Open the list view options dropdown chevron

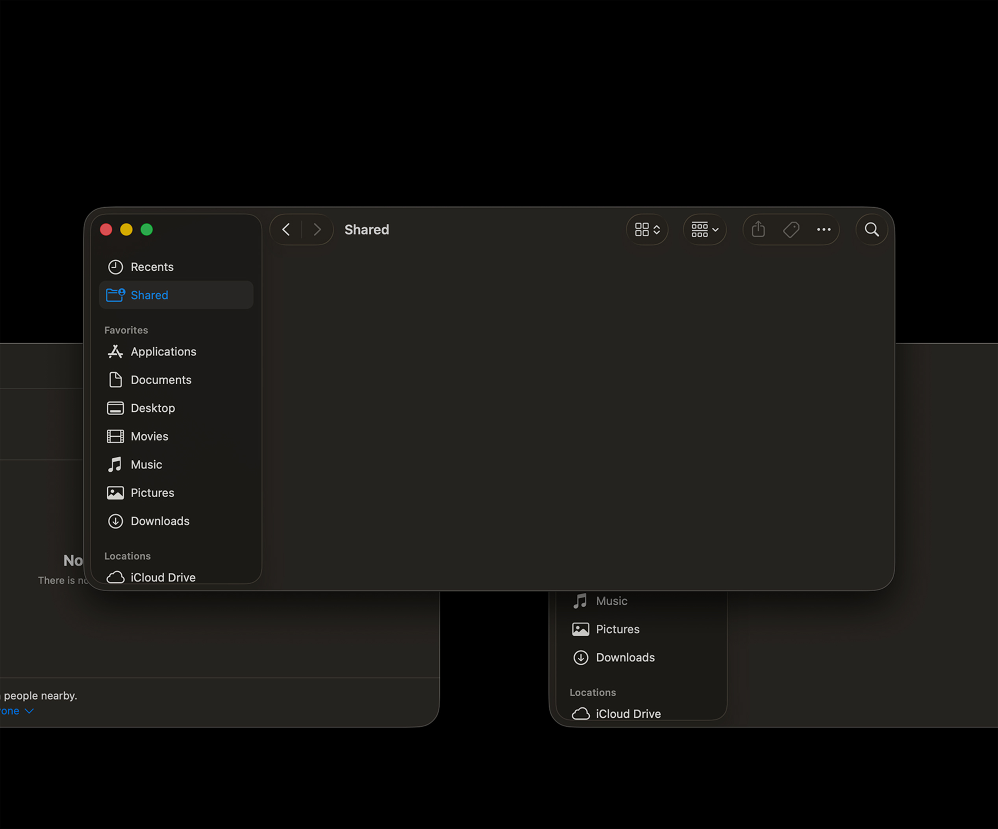pyautogui.click(x=715, y=229)
